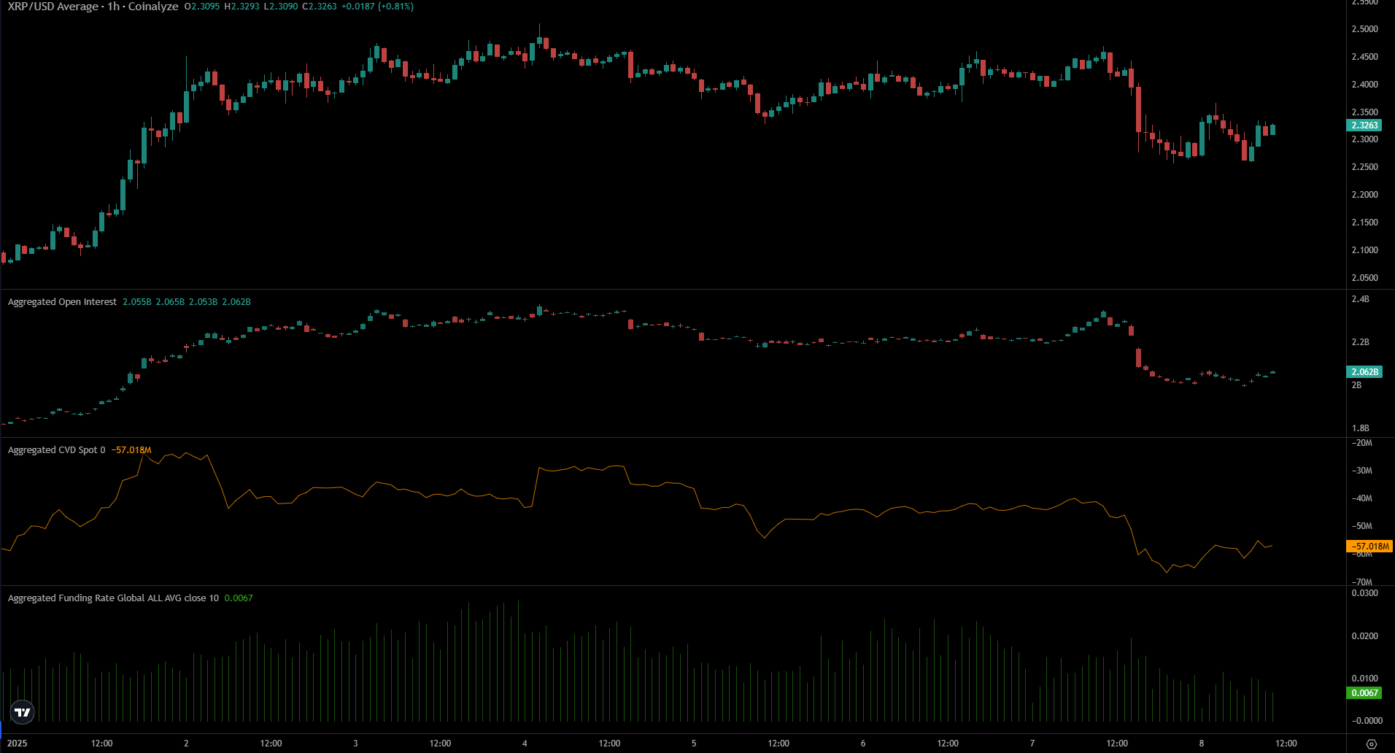This screenshot has width=1395, height=753.
Task: Click the 2.4B level on open interest scale
Action: point(1360,299)
